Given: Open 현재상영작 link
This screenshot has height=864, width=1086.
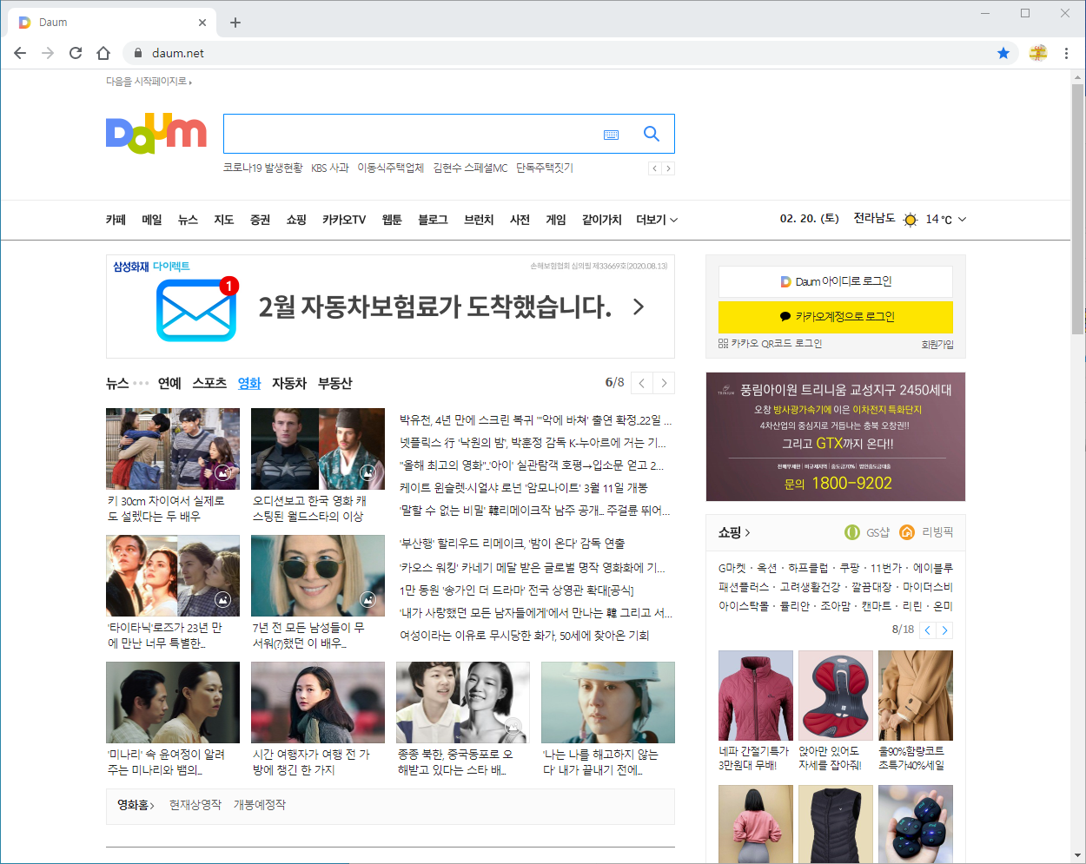Looking at the screenshot, I should pyautogui.click(x=195, y=805).
